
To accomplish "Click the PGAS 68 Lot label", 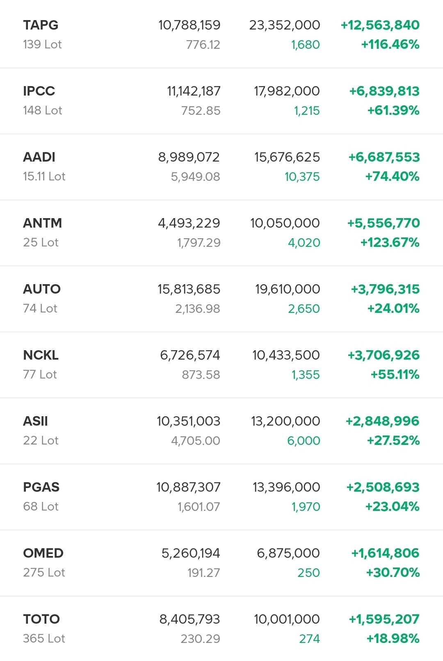I will point(41,506).
